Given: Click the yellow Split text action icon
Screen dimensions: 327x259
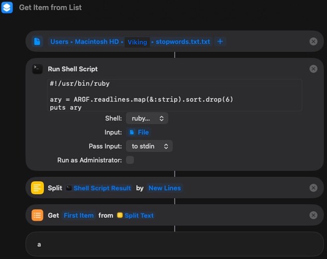Looking at the screenshot, I should click(37, 188).
